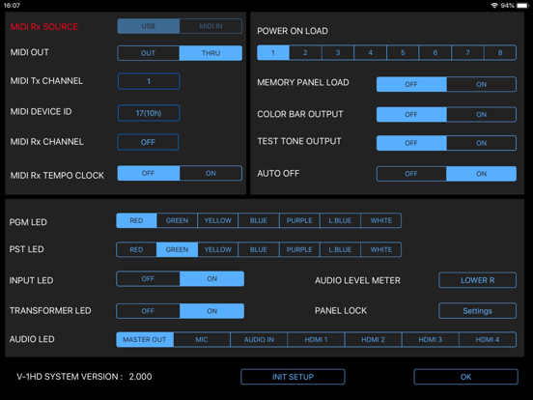Select Power On Load memory 1
The height and width of the screenshot is (400, 533).
click(273, 53)
